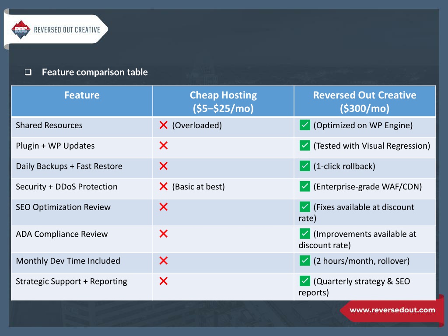Click the (Quarterly strategy & SEO reports) text
This screenshot has width=448, height=336.
[354, 287]
